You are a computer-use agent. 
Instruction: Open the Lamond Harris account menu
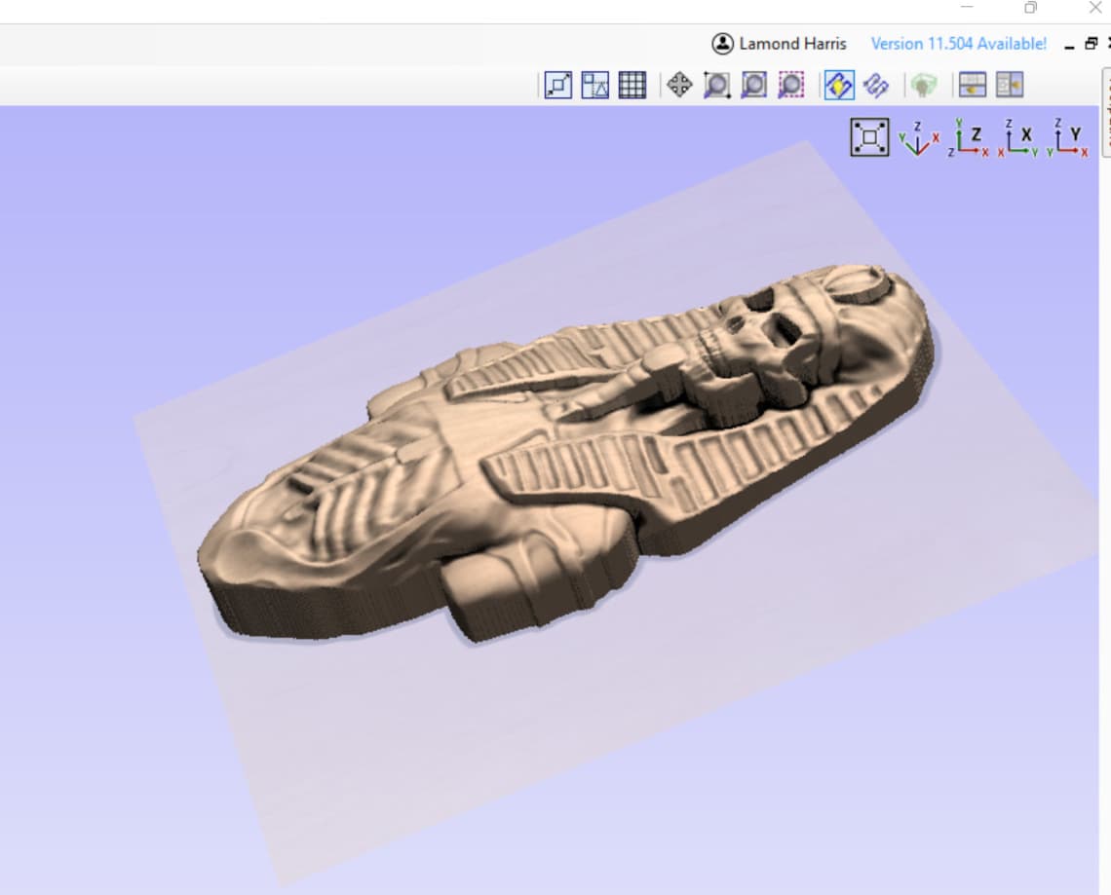pos(780,44)
